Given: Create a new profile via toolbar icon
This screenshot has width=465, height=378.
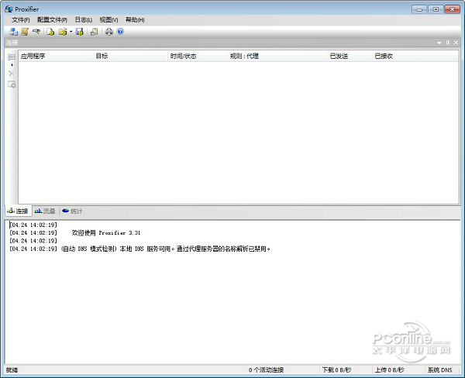Looking at the screenshot, I should [x=50, y=32].
